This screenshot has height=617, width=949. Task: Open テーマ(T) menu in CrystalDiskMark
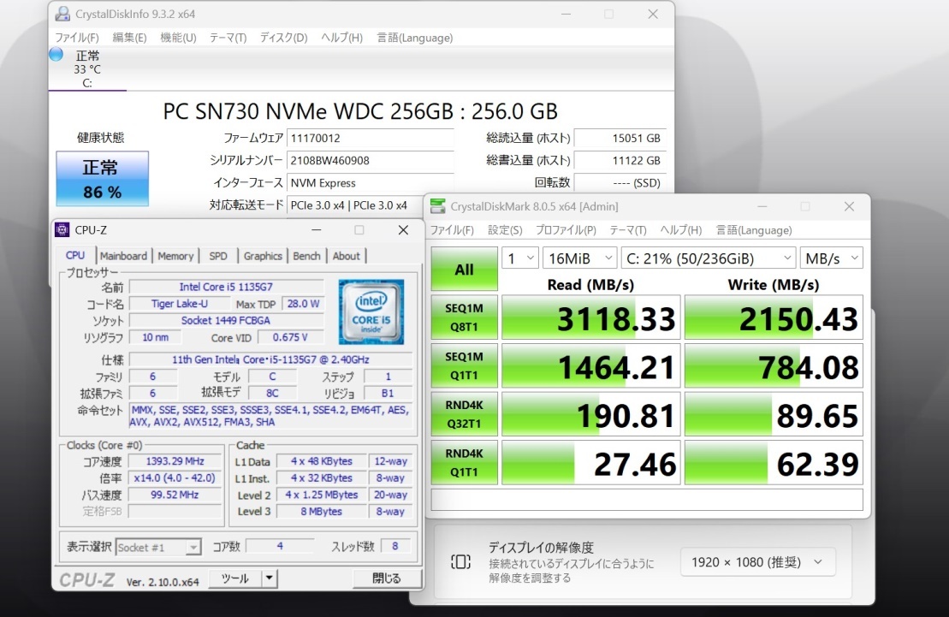(x=627, y=230)
